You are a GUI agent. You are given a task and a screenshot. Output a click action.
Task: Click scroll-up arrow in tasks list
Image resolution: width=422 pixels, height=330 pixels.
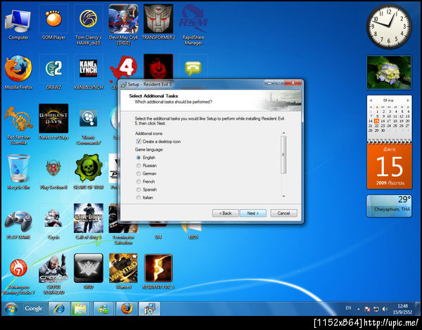click(283, 133)
